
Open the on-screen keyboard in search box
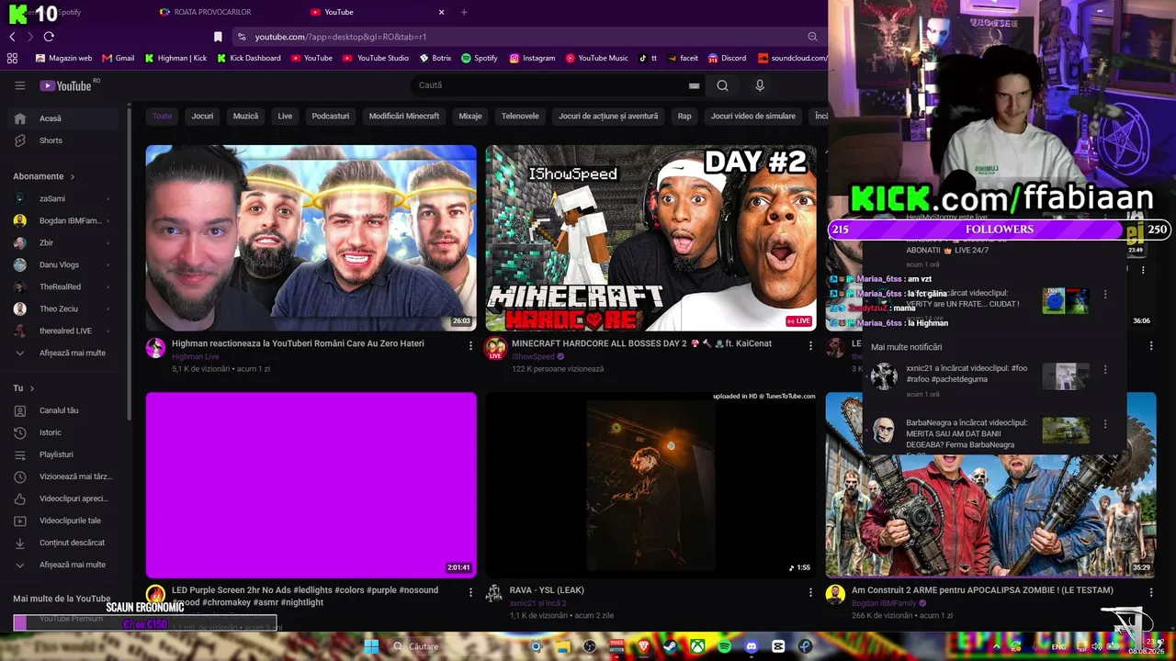(x=694, y=85)
